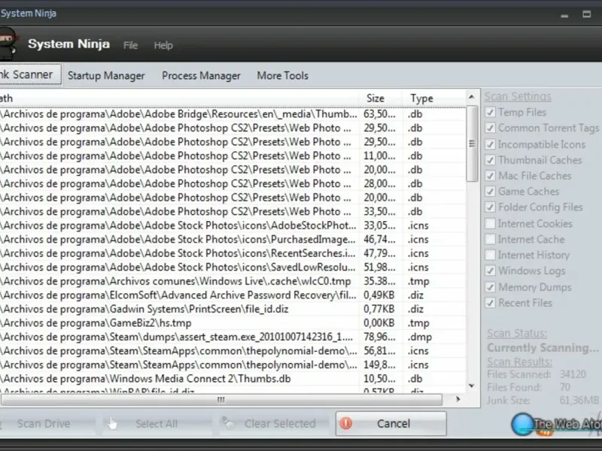Screen dimensions: 602x451
Task: Switch to Process Manager tab
Action: pyautogui.click(x=201, y=76)
